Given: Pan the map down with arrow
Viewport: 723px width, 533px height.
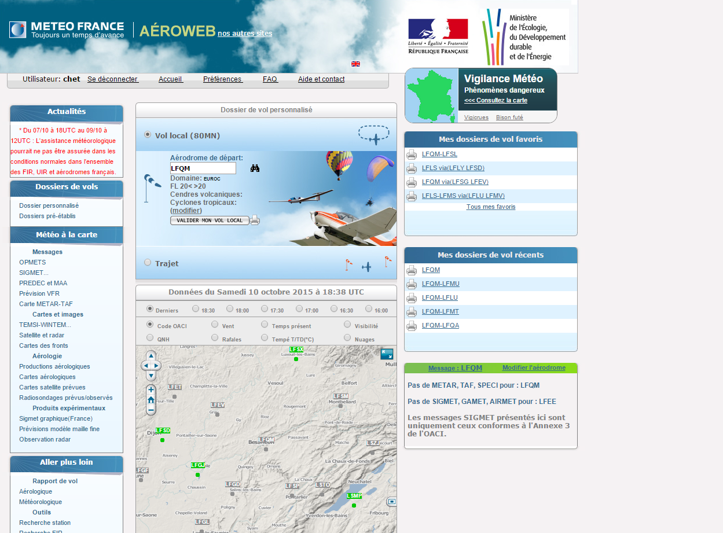Looking at the screenshot, I should (151, 376).
